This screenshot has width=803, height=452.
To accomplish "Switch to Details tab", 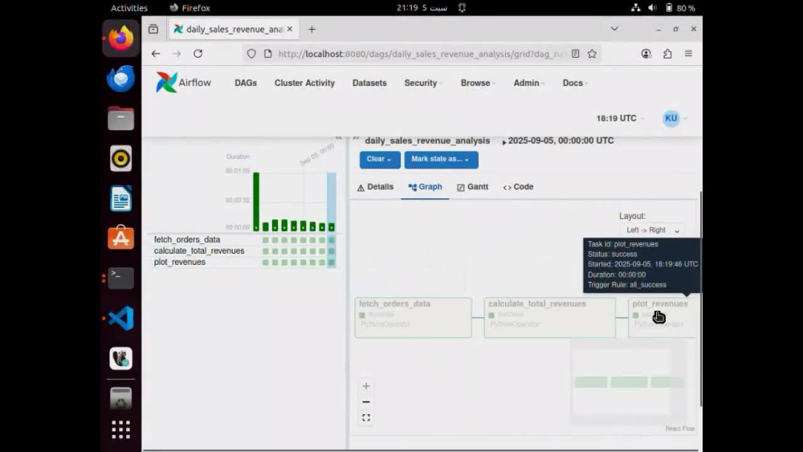I will [375, 187].
